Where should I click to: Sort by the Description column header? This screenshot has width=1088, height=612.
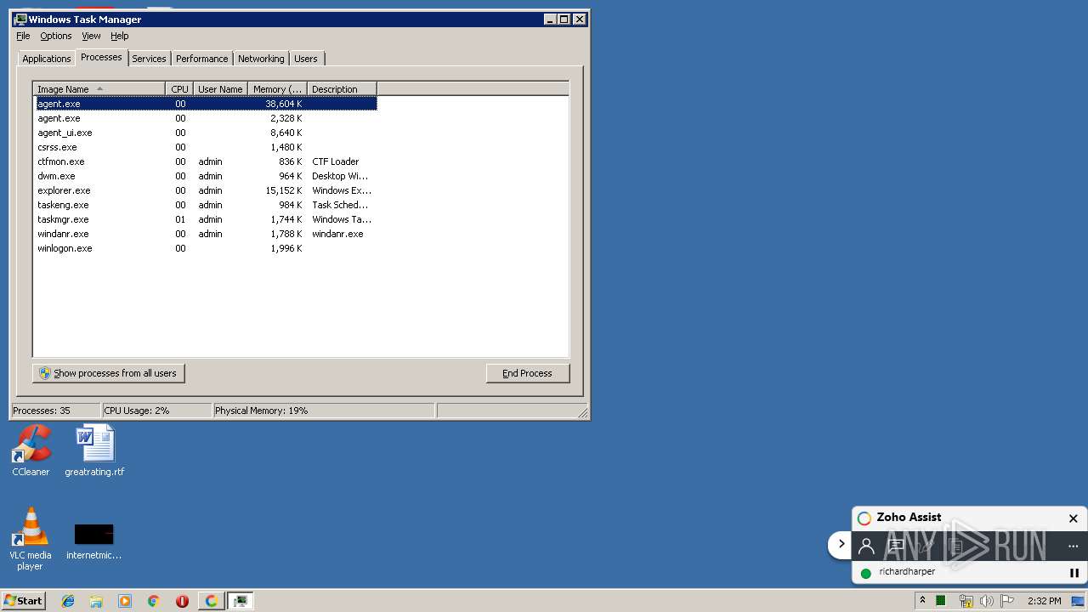[x=342, y=89]
